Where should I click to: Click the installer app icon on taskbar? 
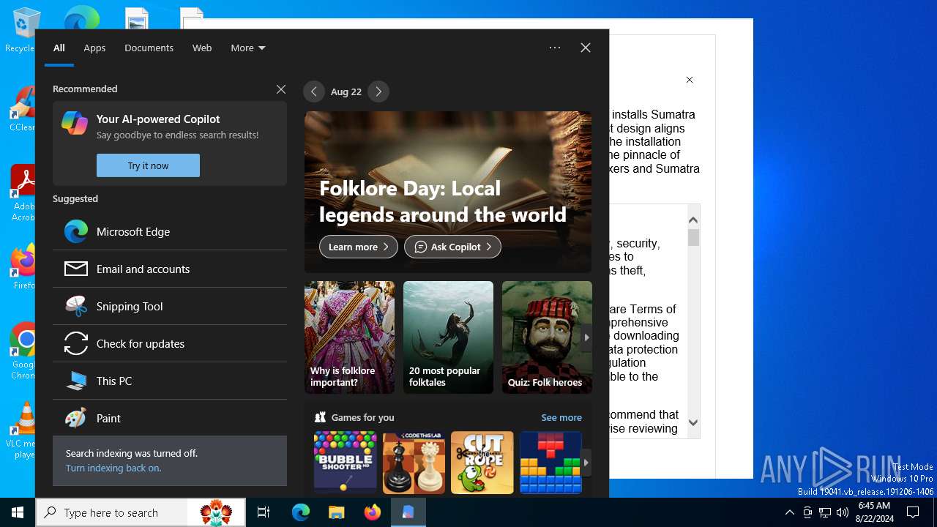tap(408, 512)
